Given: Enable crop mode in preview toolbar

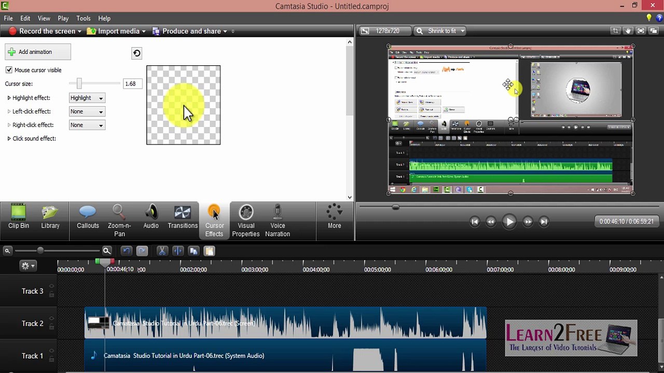Looking at the screenshot, I should click(615, 31).
